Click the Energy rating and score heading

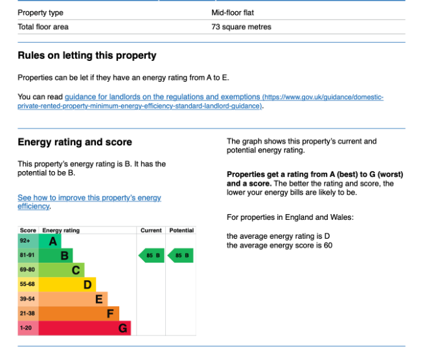click(75, 142)
